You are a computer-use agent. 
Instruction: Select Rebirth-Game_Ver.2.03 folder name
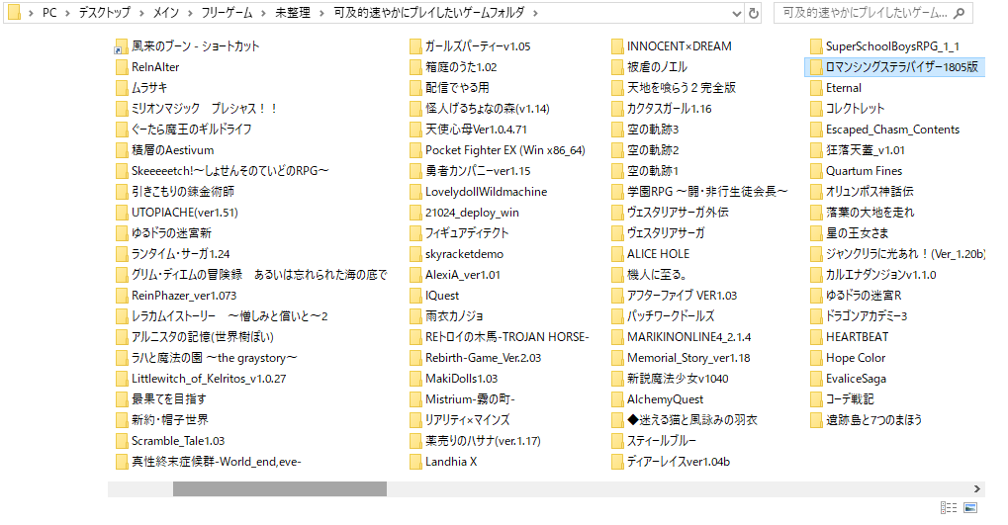(483, 358)
